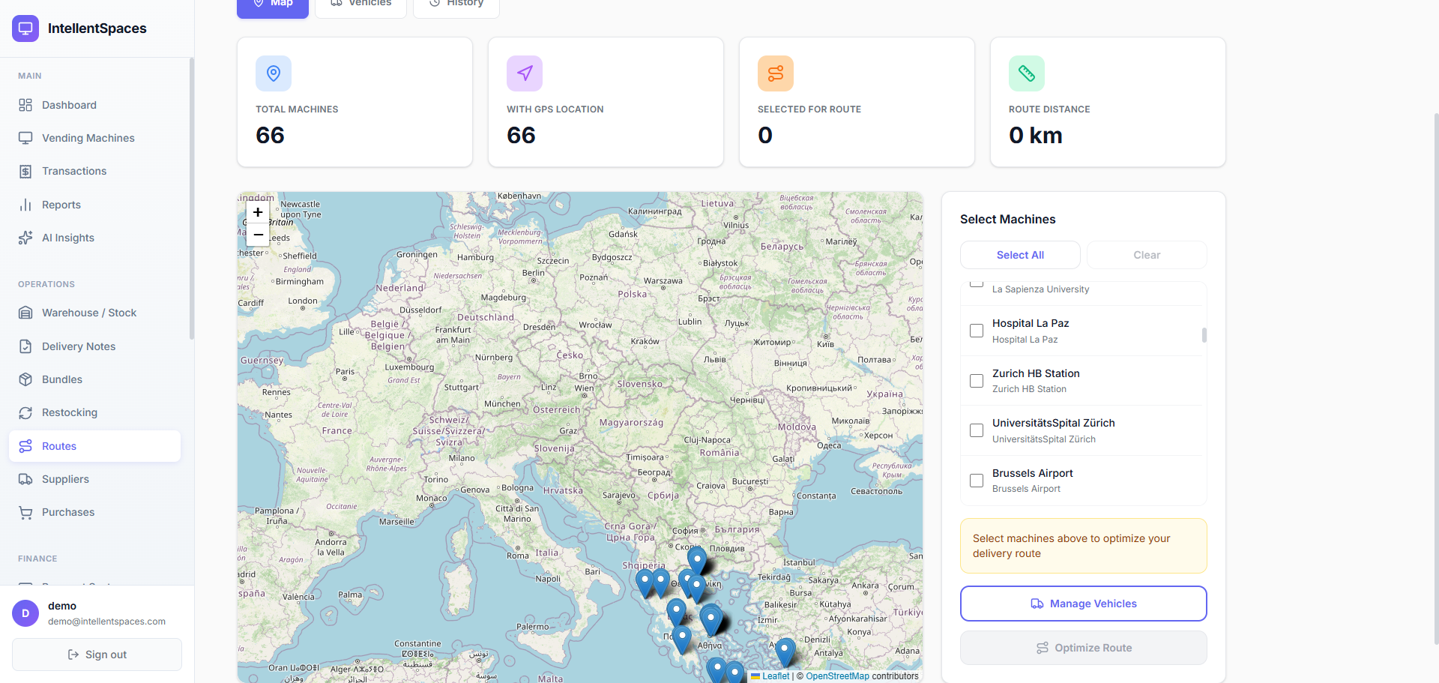Click the Warehouse / Stock building icon
This screenshot has width=1439, height=683.
25,313
